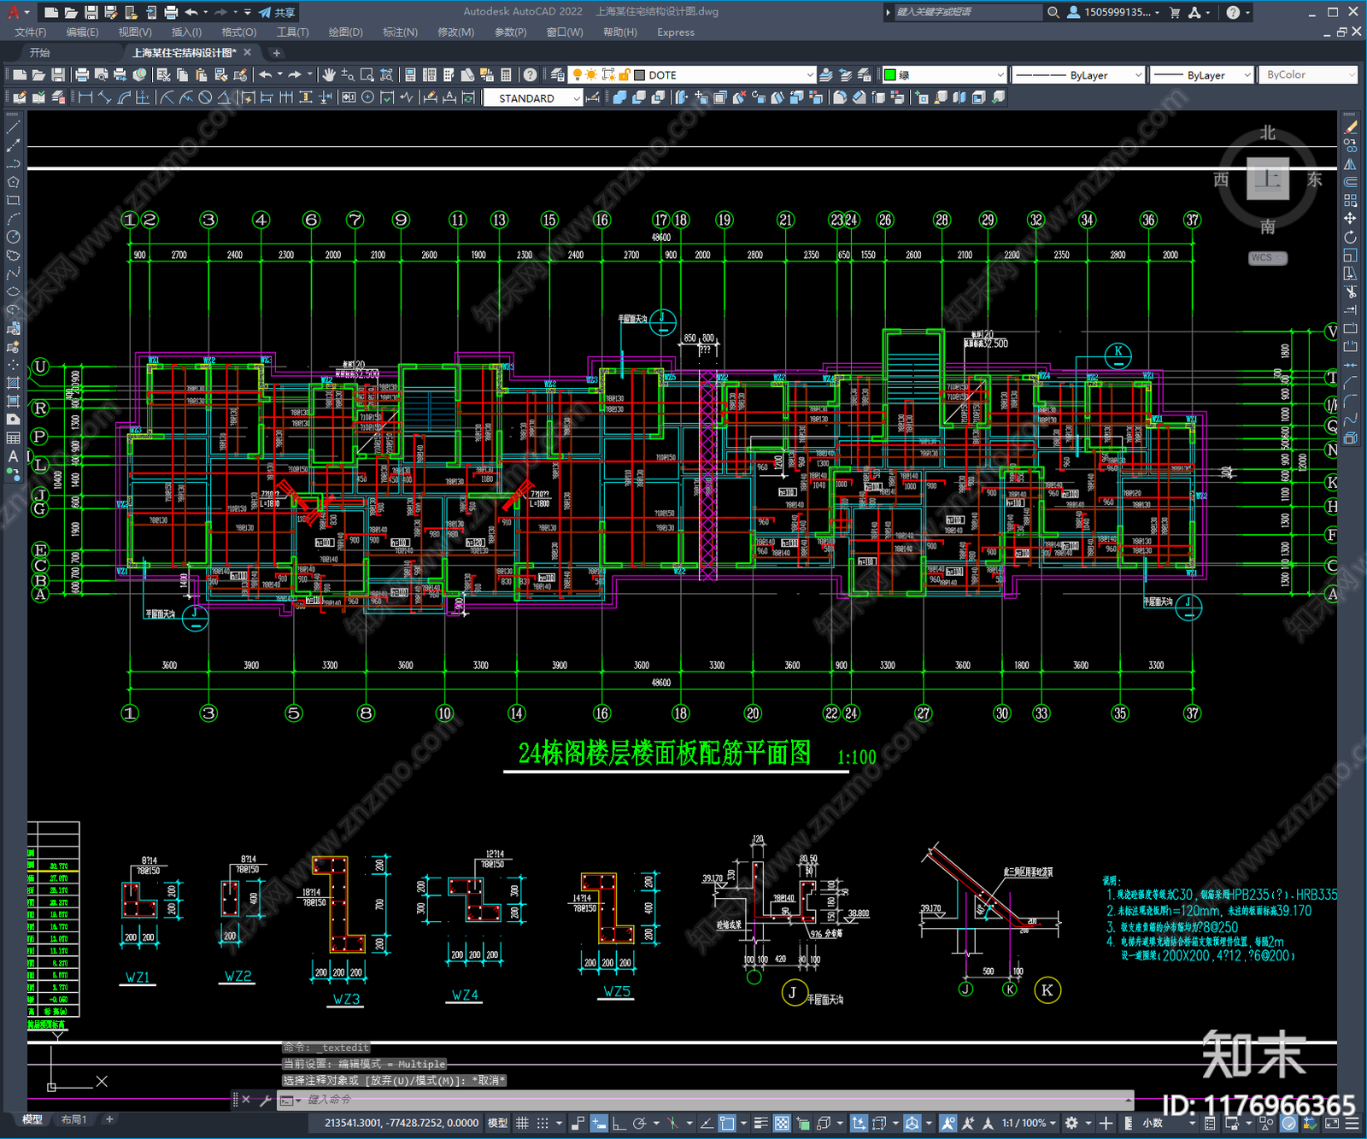Toggle transparency display in status bar
Image resolution: width=1367 pixels, height=1139 pixels.
pos(782,1123)
